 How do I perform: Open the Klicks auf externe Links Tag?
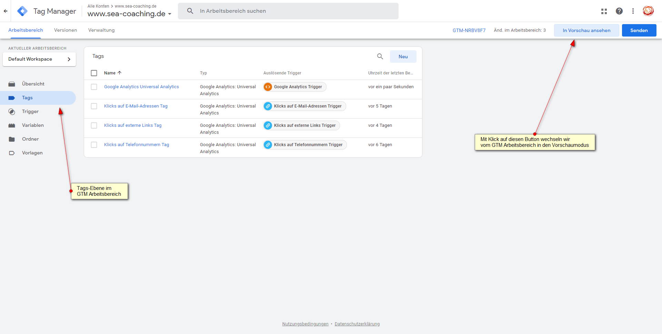click(133, 125)
